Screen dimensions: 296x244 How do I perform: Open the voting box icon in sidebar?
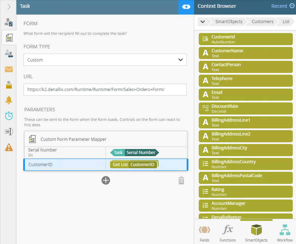(x=9, y=85)
